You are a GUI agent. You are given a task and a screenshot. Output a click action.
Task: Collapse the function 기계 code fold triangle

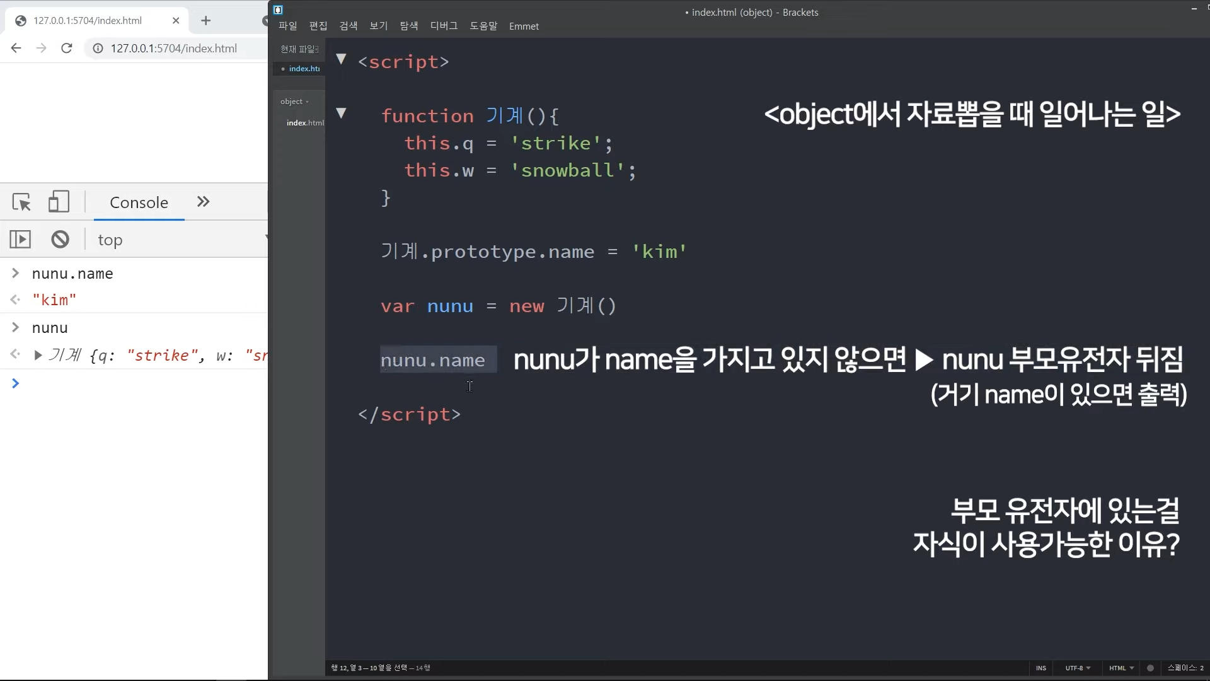341,113
